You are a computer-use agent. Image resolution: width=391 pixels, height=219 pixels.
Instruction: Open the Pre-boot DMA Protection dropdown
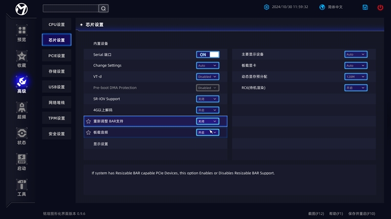(x=208, y=88)
